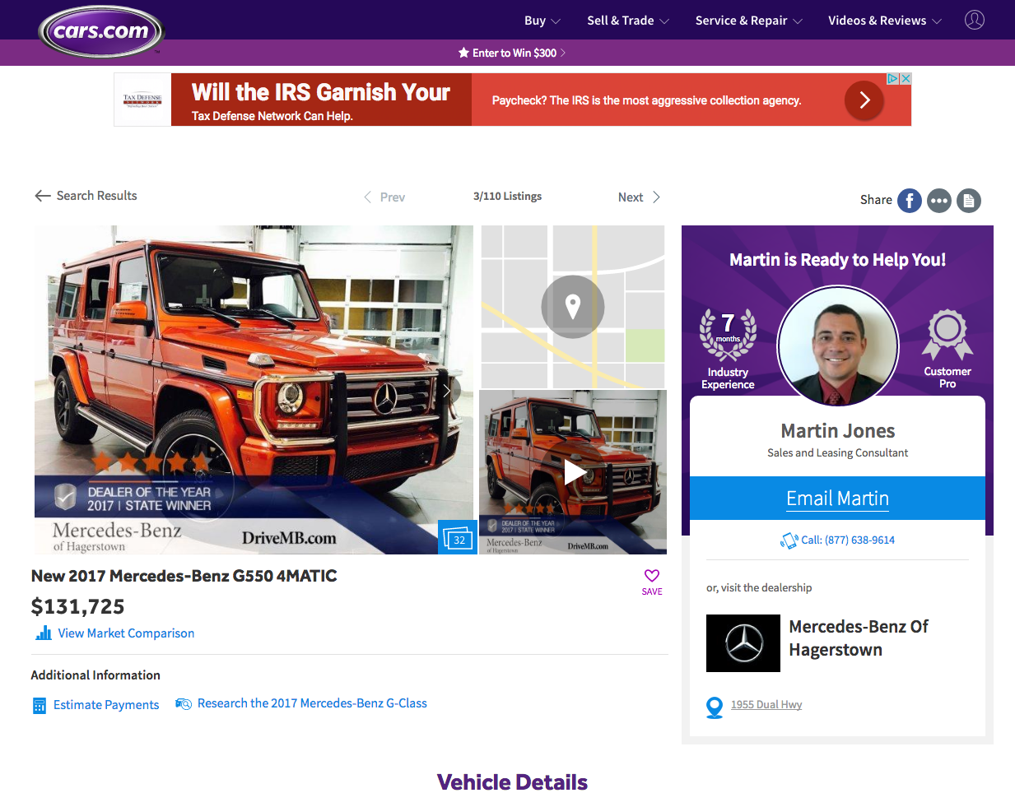Click the heart Save icon
Image resolution: width=1015 pixels, height=807 pixels.
coord(652,576)
